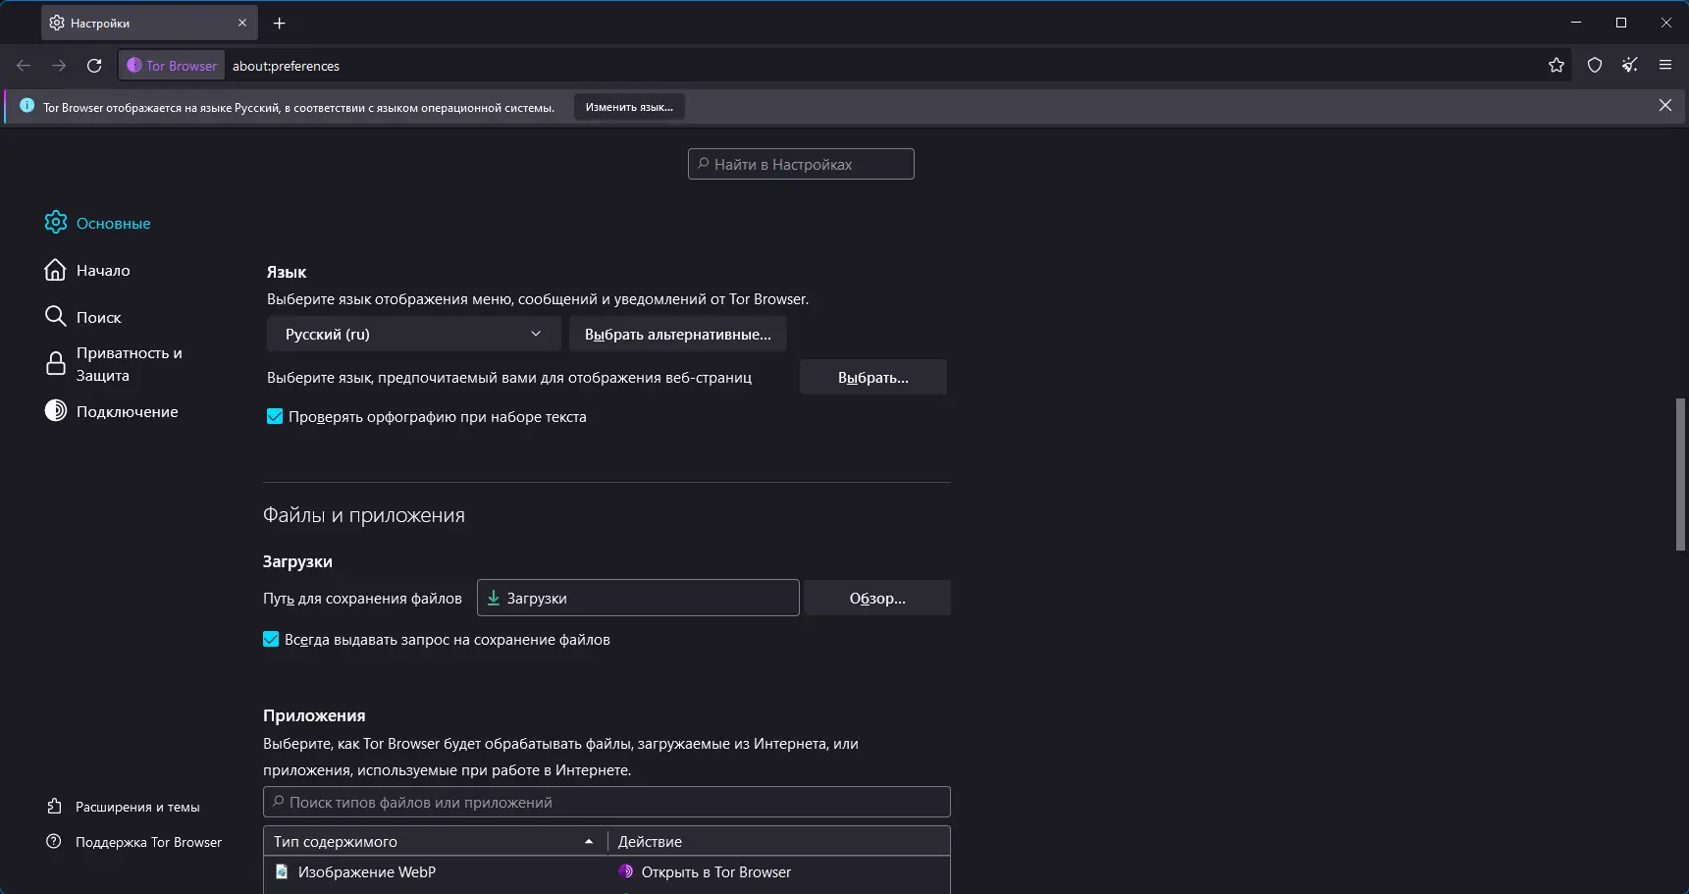
Task: Click the download arrow icon in path field
Action: click(x=494, y=598)
